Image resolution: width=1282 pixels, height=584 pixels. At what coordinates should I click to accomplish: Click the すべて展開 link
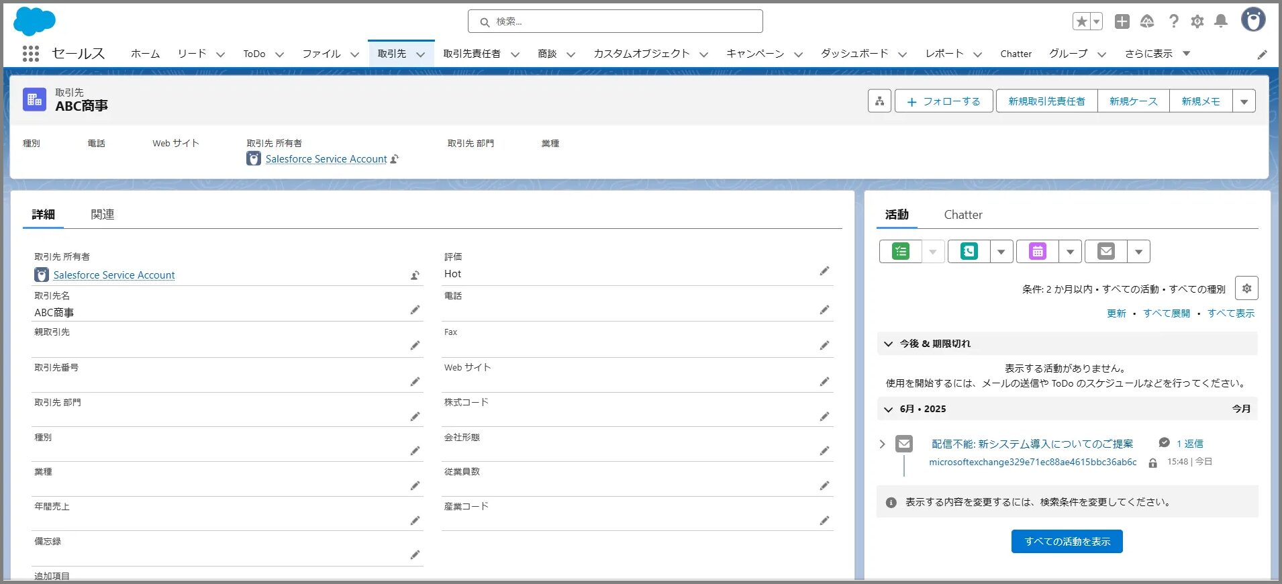click(1167, 313)
